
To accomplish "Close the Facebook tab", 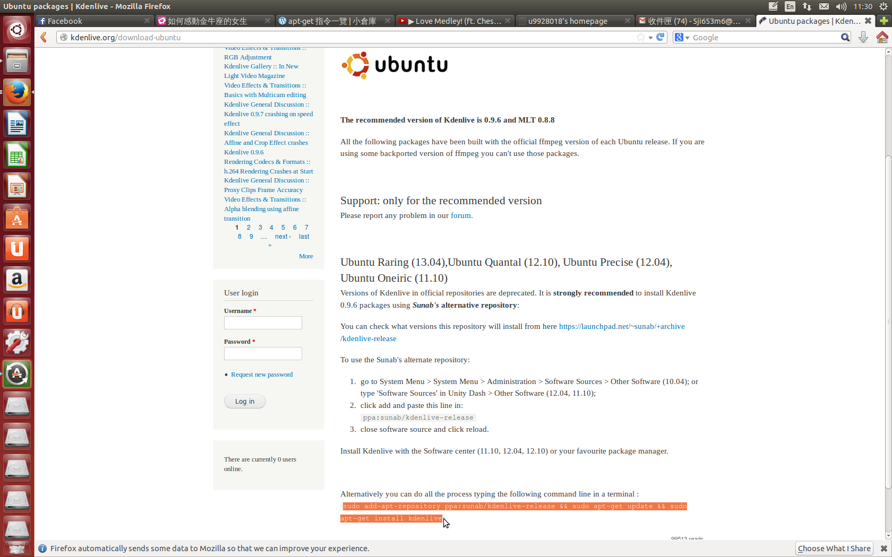I will [x=147, y=21].
